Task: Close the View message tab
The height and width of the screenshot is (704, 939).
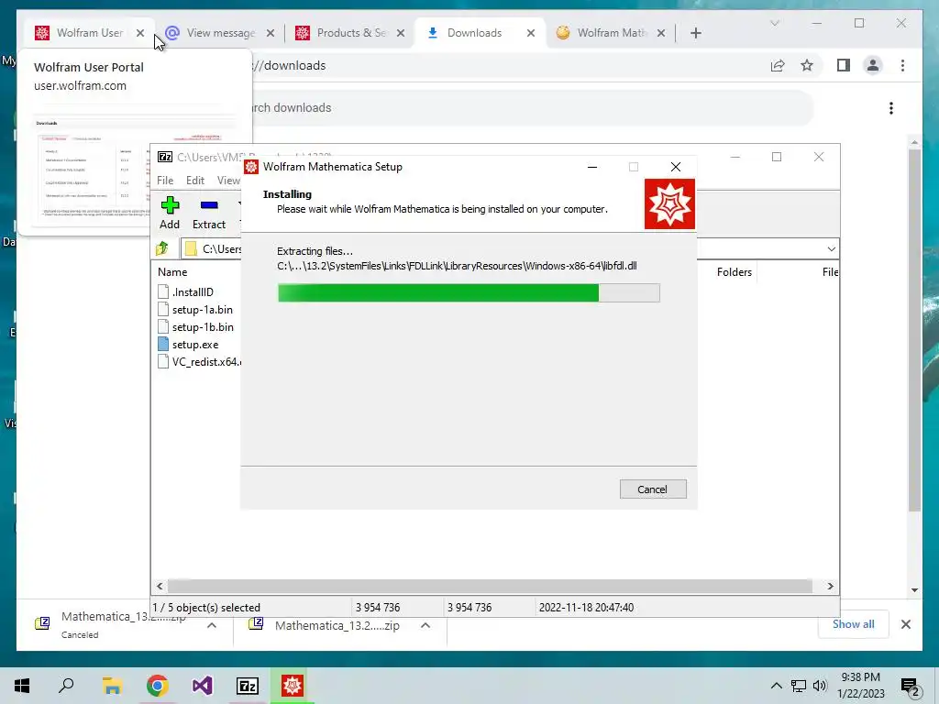Action: pyautogui.click(x=271, y=33)
